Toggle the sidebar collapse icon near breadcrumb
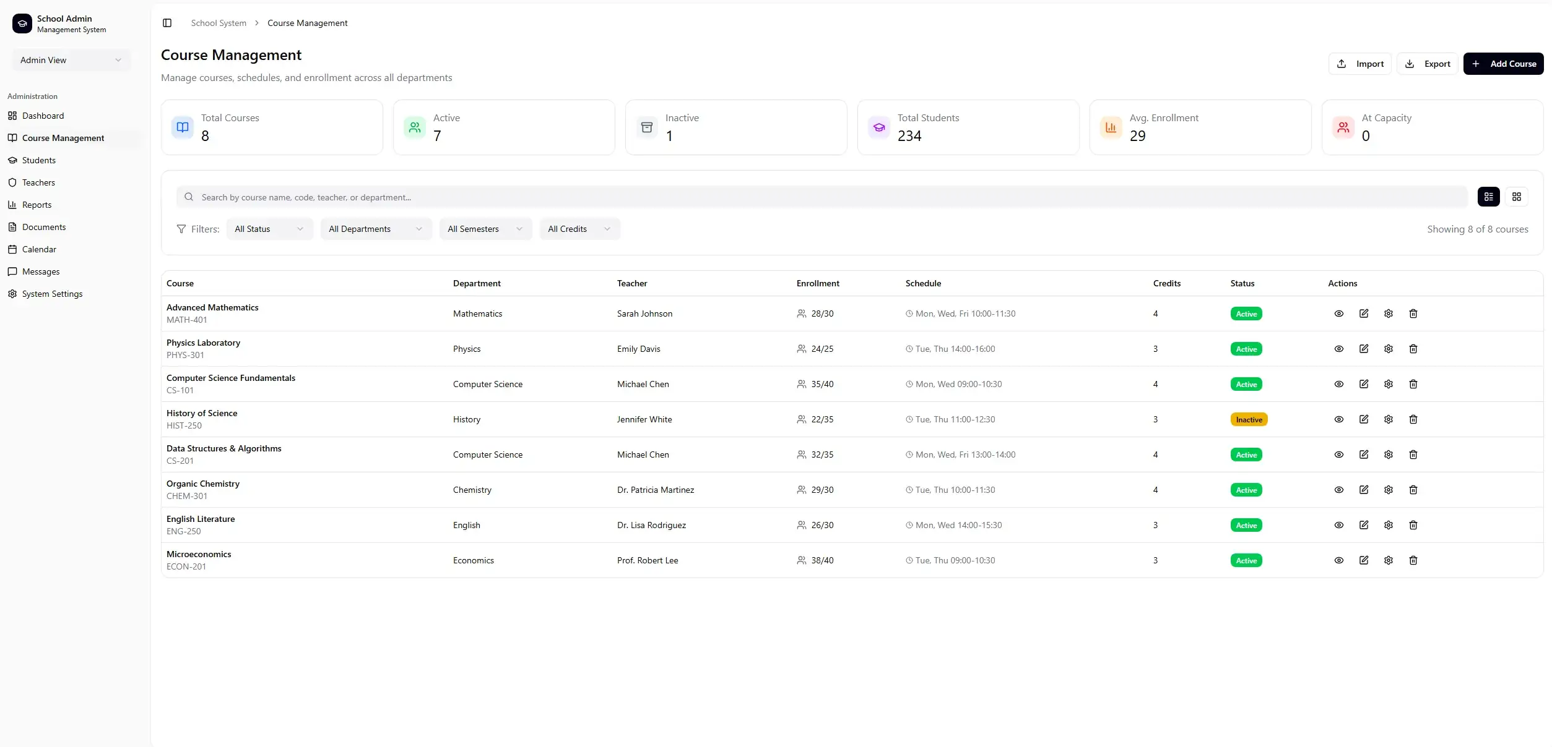This screenshot has height=747, width=1552. click(167, 23)
